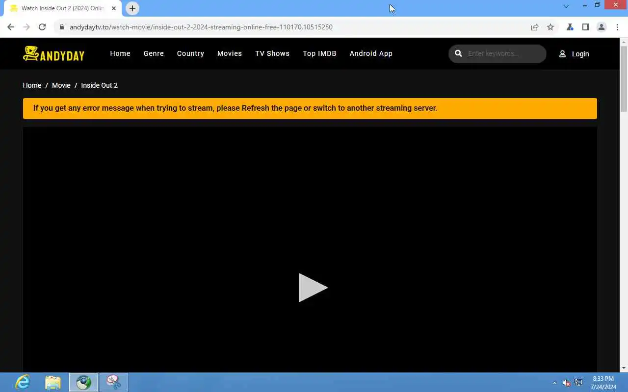
Task: Open the Chrome labs flask icon
Action: [x=570, y=27]
